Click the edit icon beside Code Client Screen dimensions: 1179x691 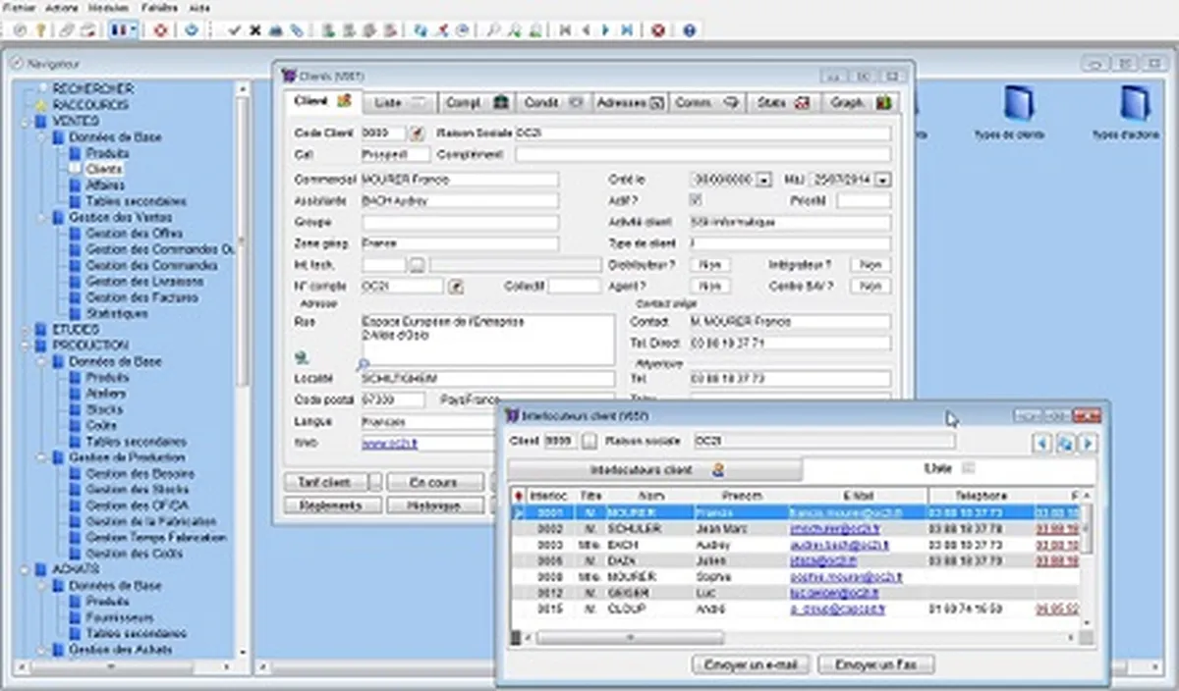pos(417,133)
